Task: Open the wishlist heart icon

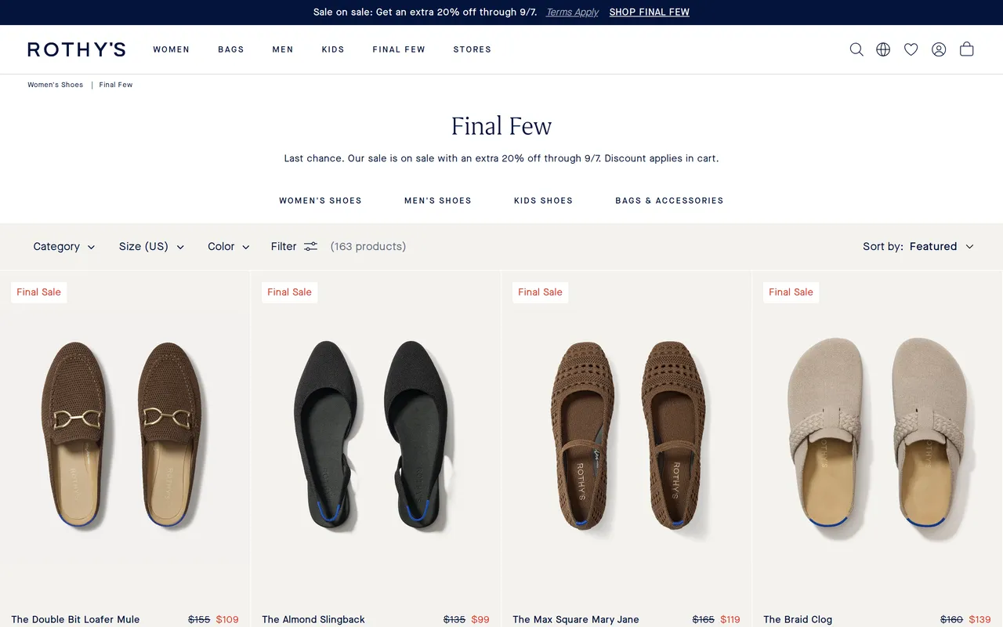Action: point(911,49)
